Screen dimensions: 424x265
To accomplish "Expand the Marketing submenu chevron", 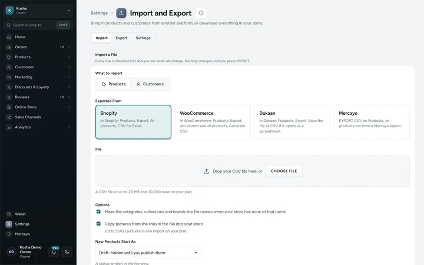I will coord(69,77).
